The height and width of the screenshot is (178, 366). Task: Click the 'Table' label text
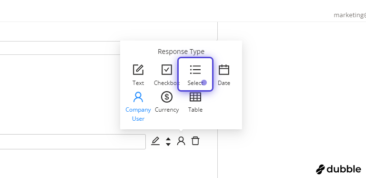pos(195,110)
